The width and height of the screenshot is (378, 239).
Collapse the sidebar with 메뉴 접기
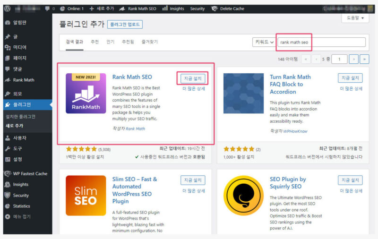pos(21,217)
